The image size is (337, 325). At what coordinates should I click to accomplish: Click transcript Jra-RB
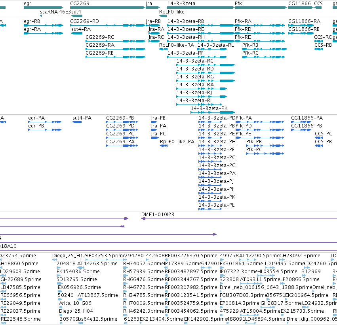[x=153, y=25]
